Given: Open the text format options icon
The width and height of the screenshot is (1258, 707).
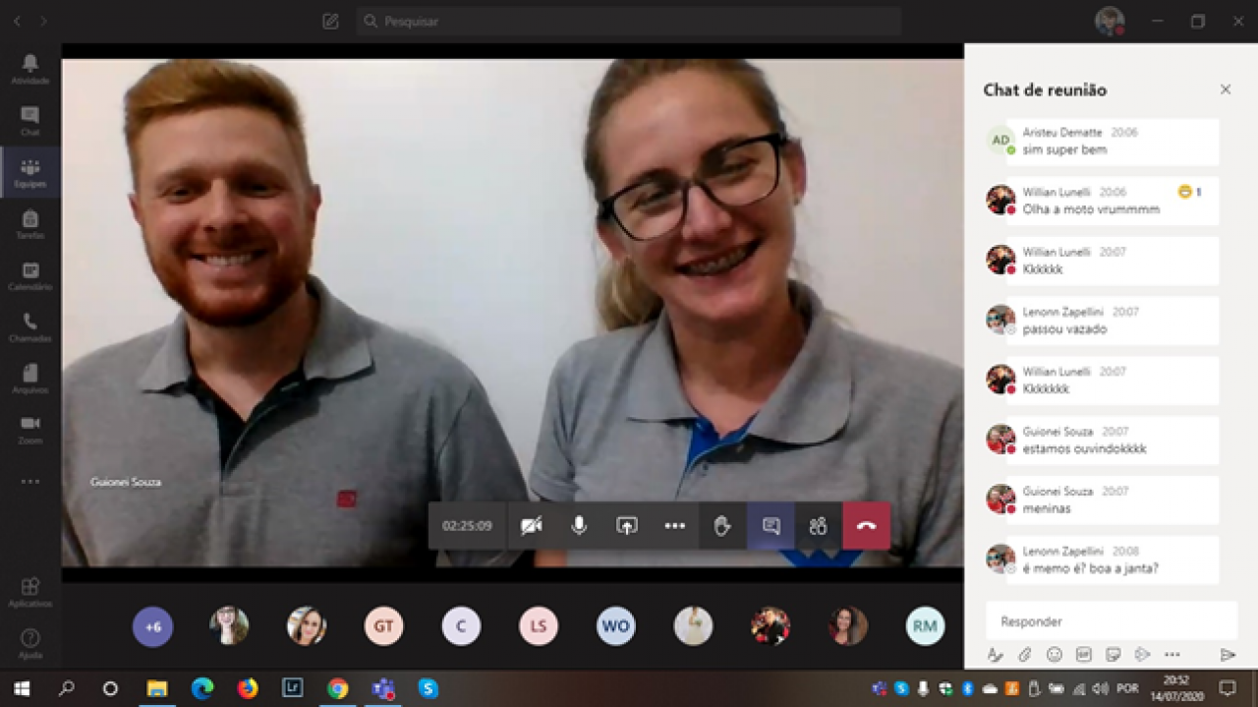Looking at the screenshot, I should pos(995,655).
